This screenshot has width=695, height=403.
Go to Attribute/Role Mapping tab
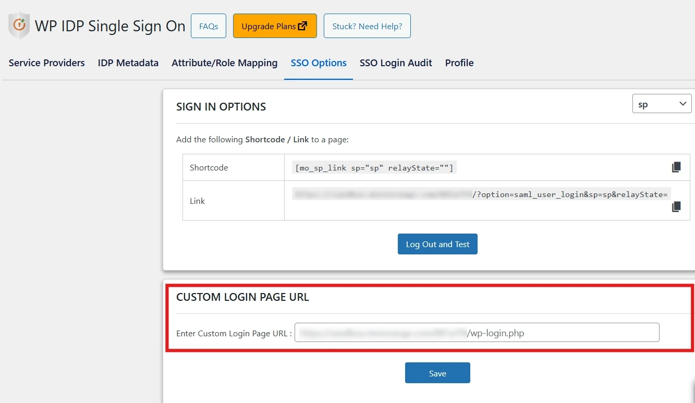coord(225,63)
